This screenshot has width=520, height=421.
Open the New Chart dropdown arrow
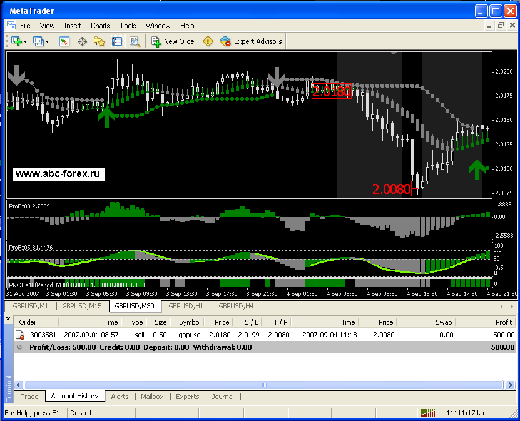[x=25, y=42]
